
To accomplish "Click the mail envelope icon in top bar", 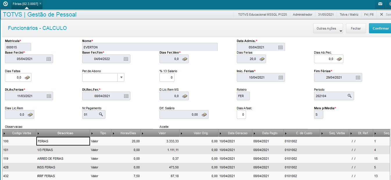I will (x=380, y=4).
